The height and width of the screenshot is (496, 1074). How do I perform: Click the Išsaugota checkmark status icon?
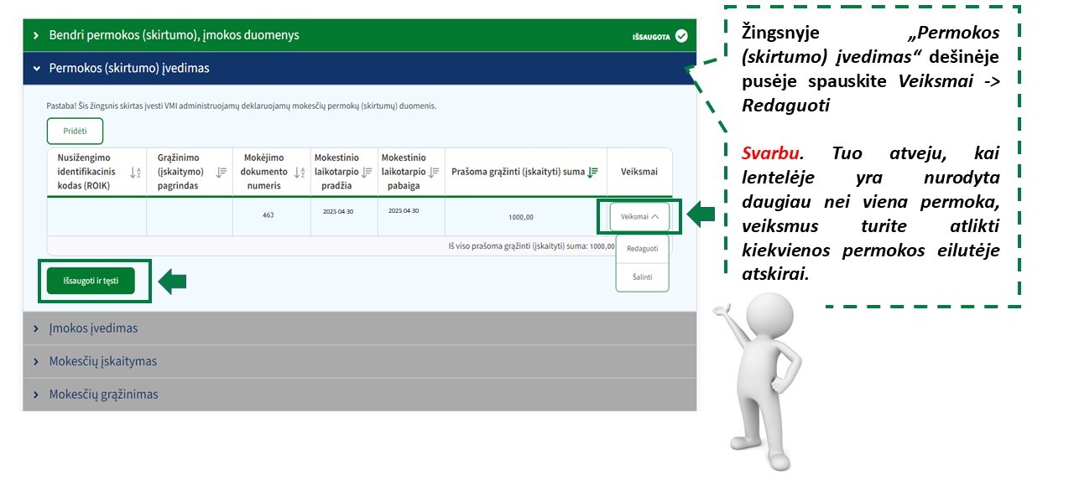(x=681, y=36)
